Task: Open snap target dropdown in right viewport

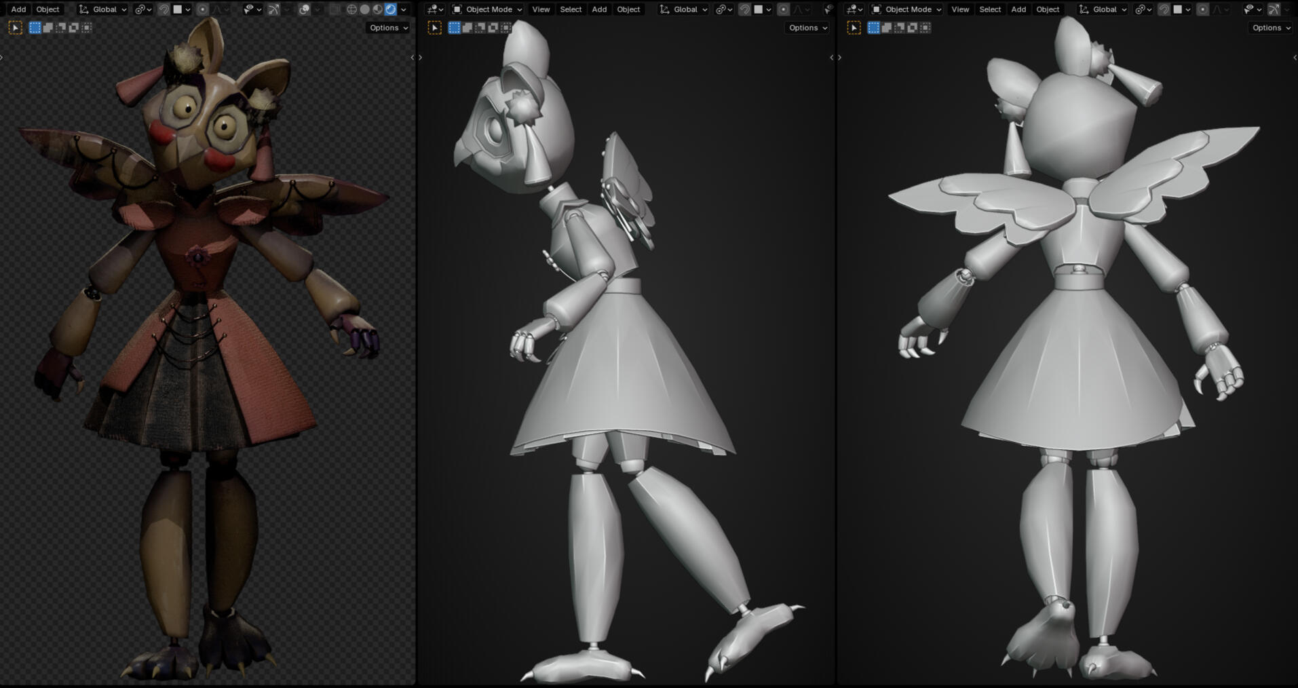Action: [1182, 9]
